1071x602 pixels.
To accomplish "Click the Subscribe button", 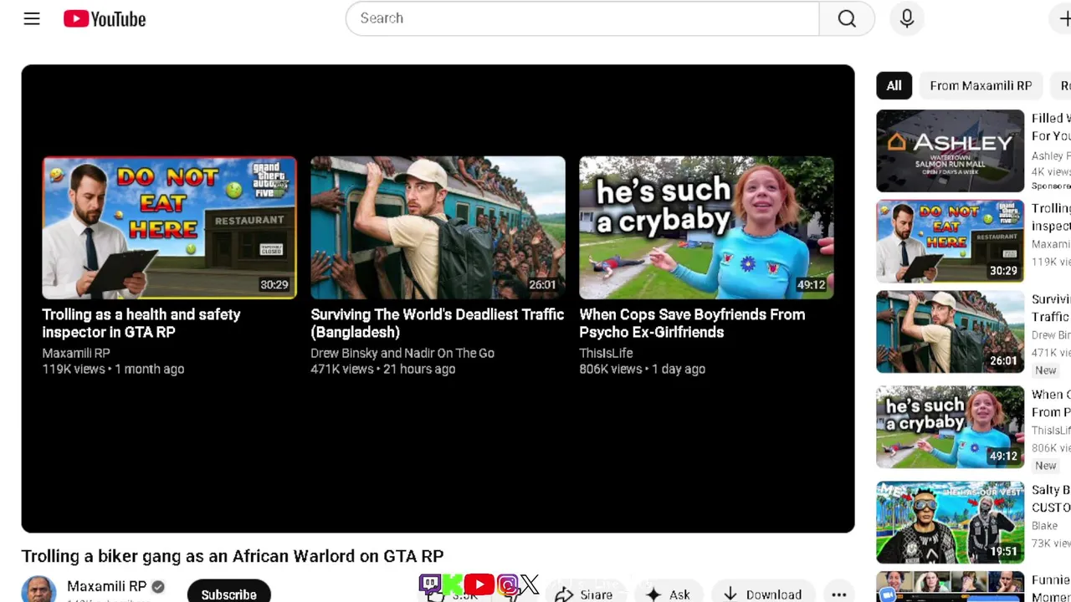I will 228,592.
